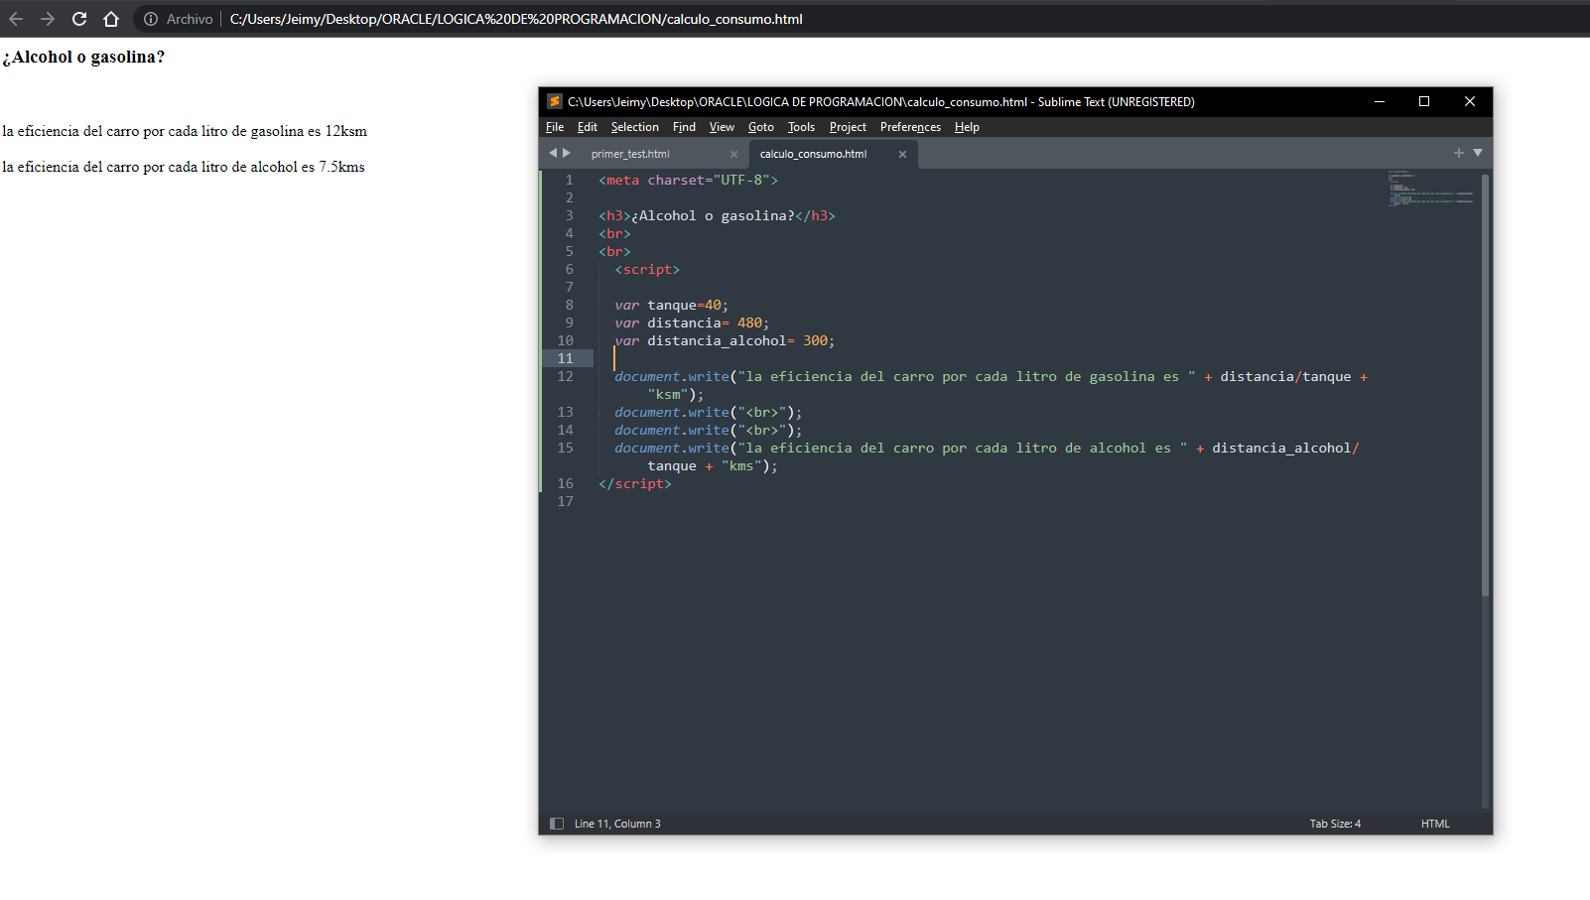
Task: Click the gasolina efficiency text in browser
Action: tap(185, 131)
